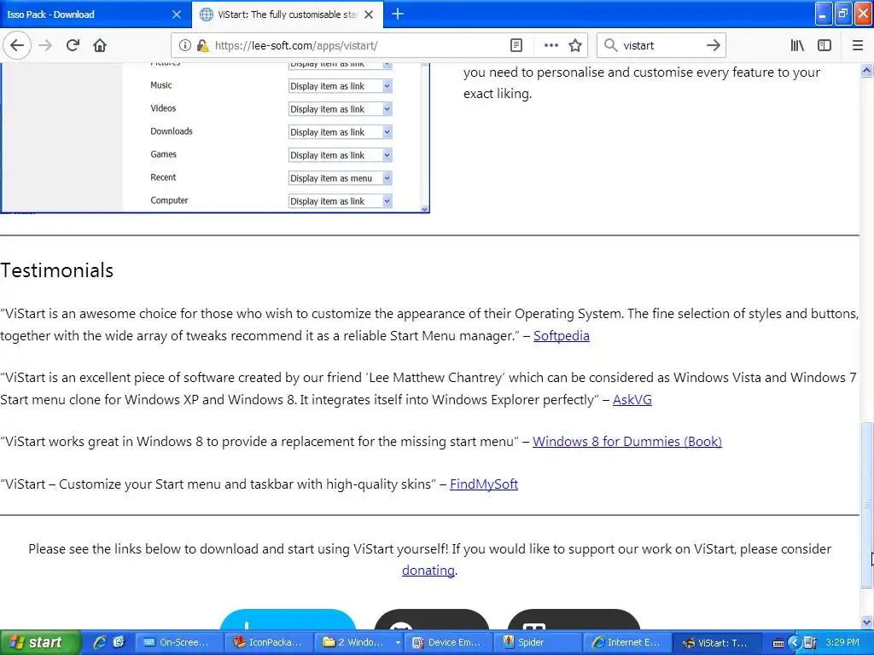The image size is (874, 655).
Task: Toggle reader view
Action: pyautogui.click(x=516, y=46)
